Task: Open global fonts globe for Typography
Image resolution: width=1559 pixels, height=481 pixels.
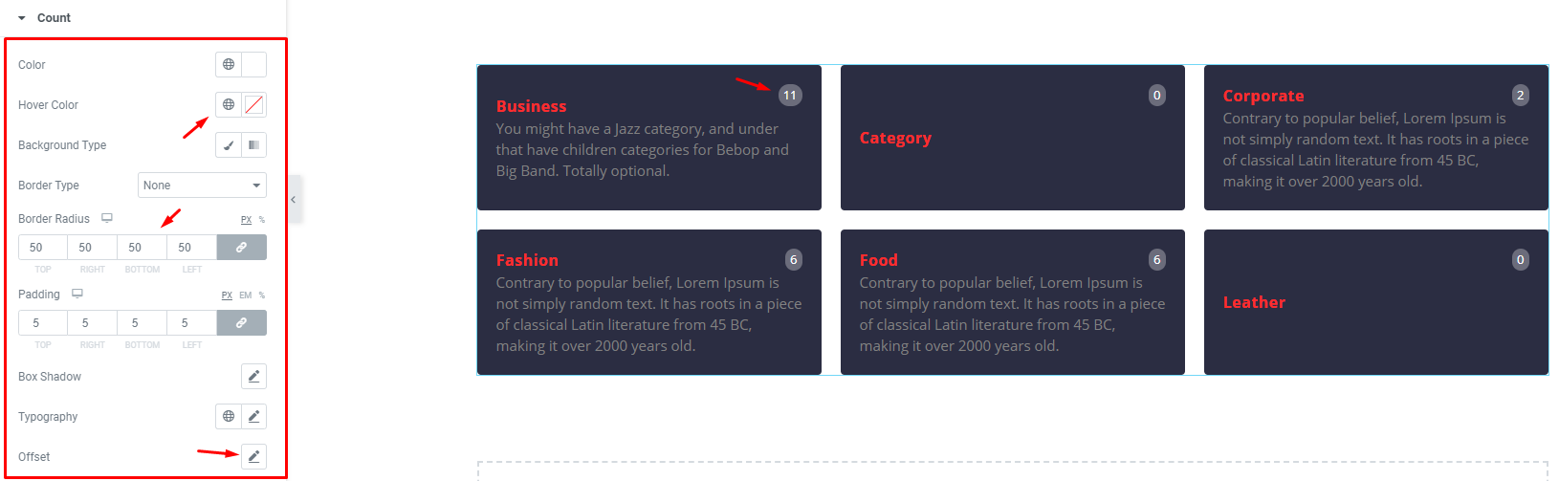Action: tap(229, 417)
